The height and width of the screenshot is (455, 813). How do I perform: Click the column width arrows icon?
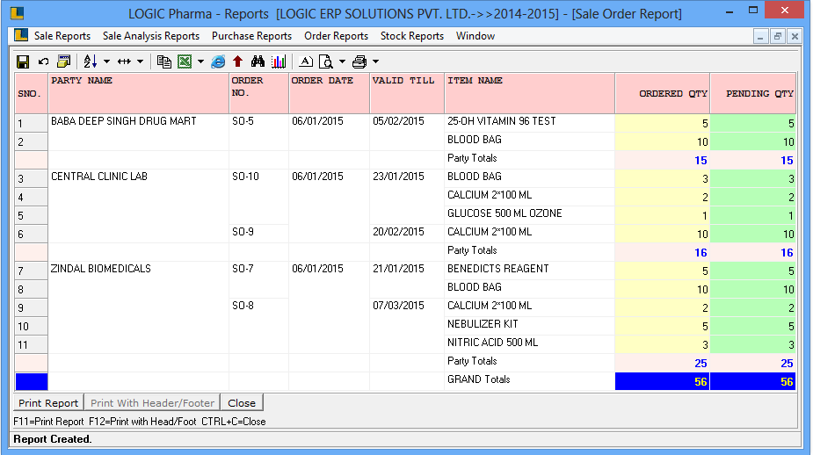(124, 62)
